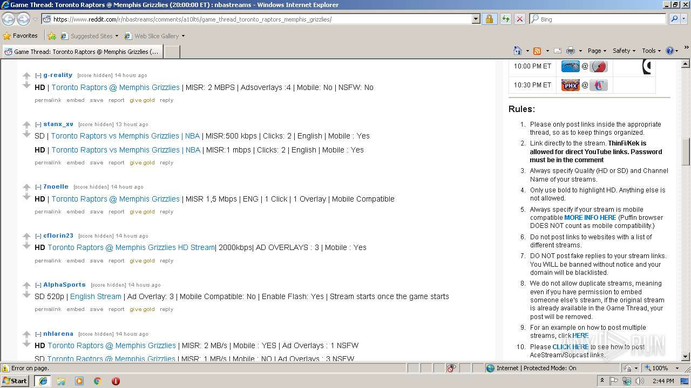Downvote nhlarena's comment
The image size is (691, 388).
coord(26,343)
